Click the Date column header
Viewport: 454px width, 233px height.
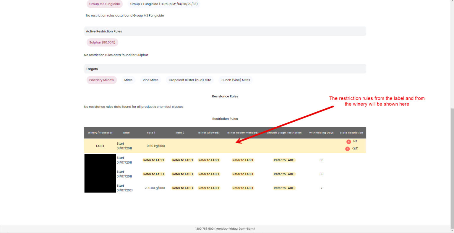127,133
